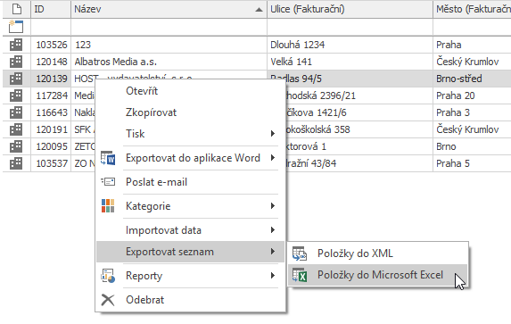511x324 pixels.
Task: Select the city cell Praha 3
Action: (x=473, y=112)
